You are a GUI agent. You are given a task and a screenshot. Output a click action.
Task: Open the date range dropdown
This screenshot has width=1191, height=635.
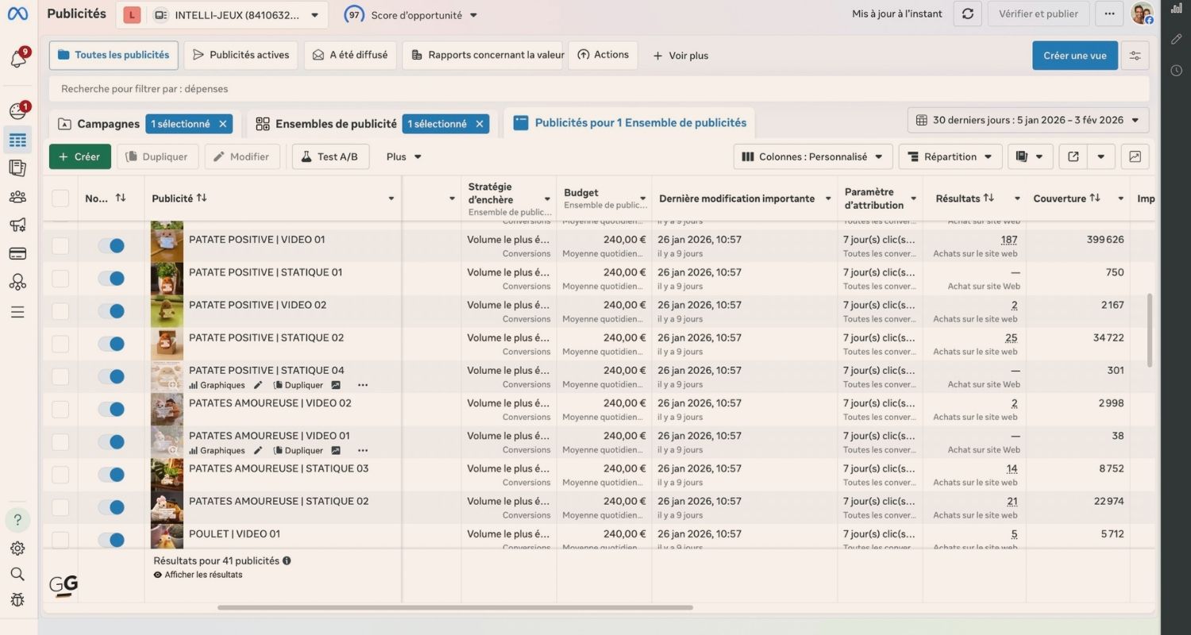tap(1027, 121)
